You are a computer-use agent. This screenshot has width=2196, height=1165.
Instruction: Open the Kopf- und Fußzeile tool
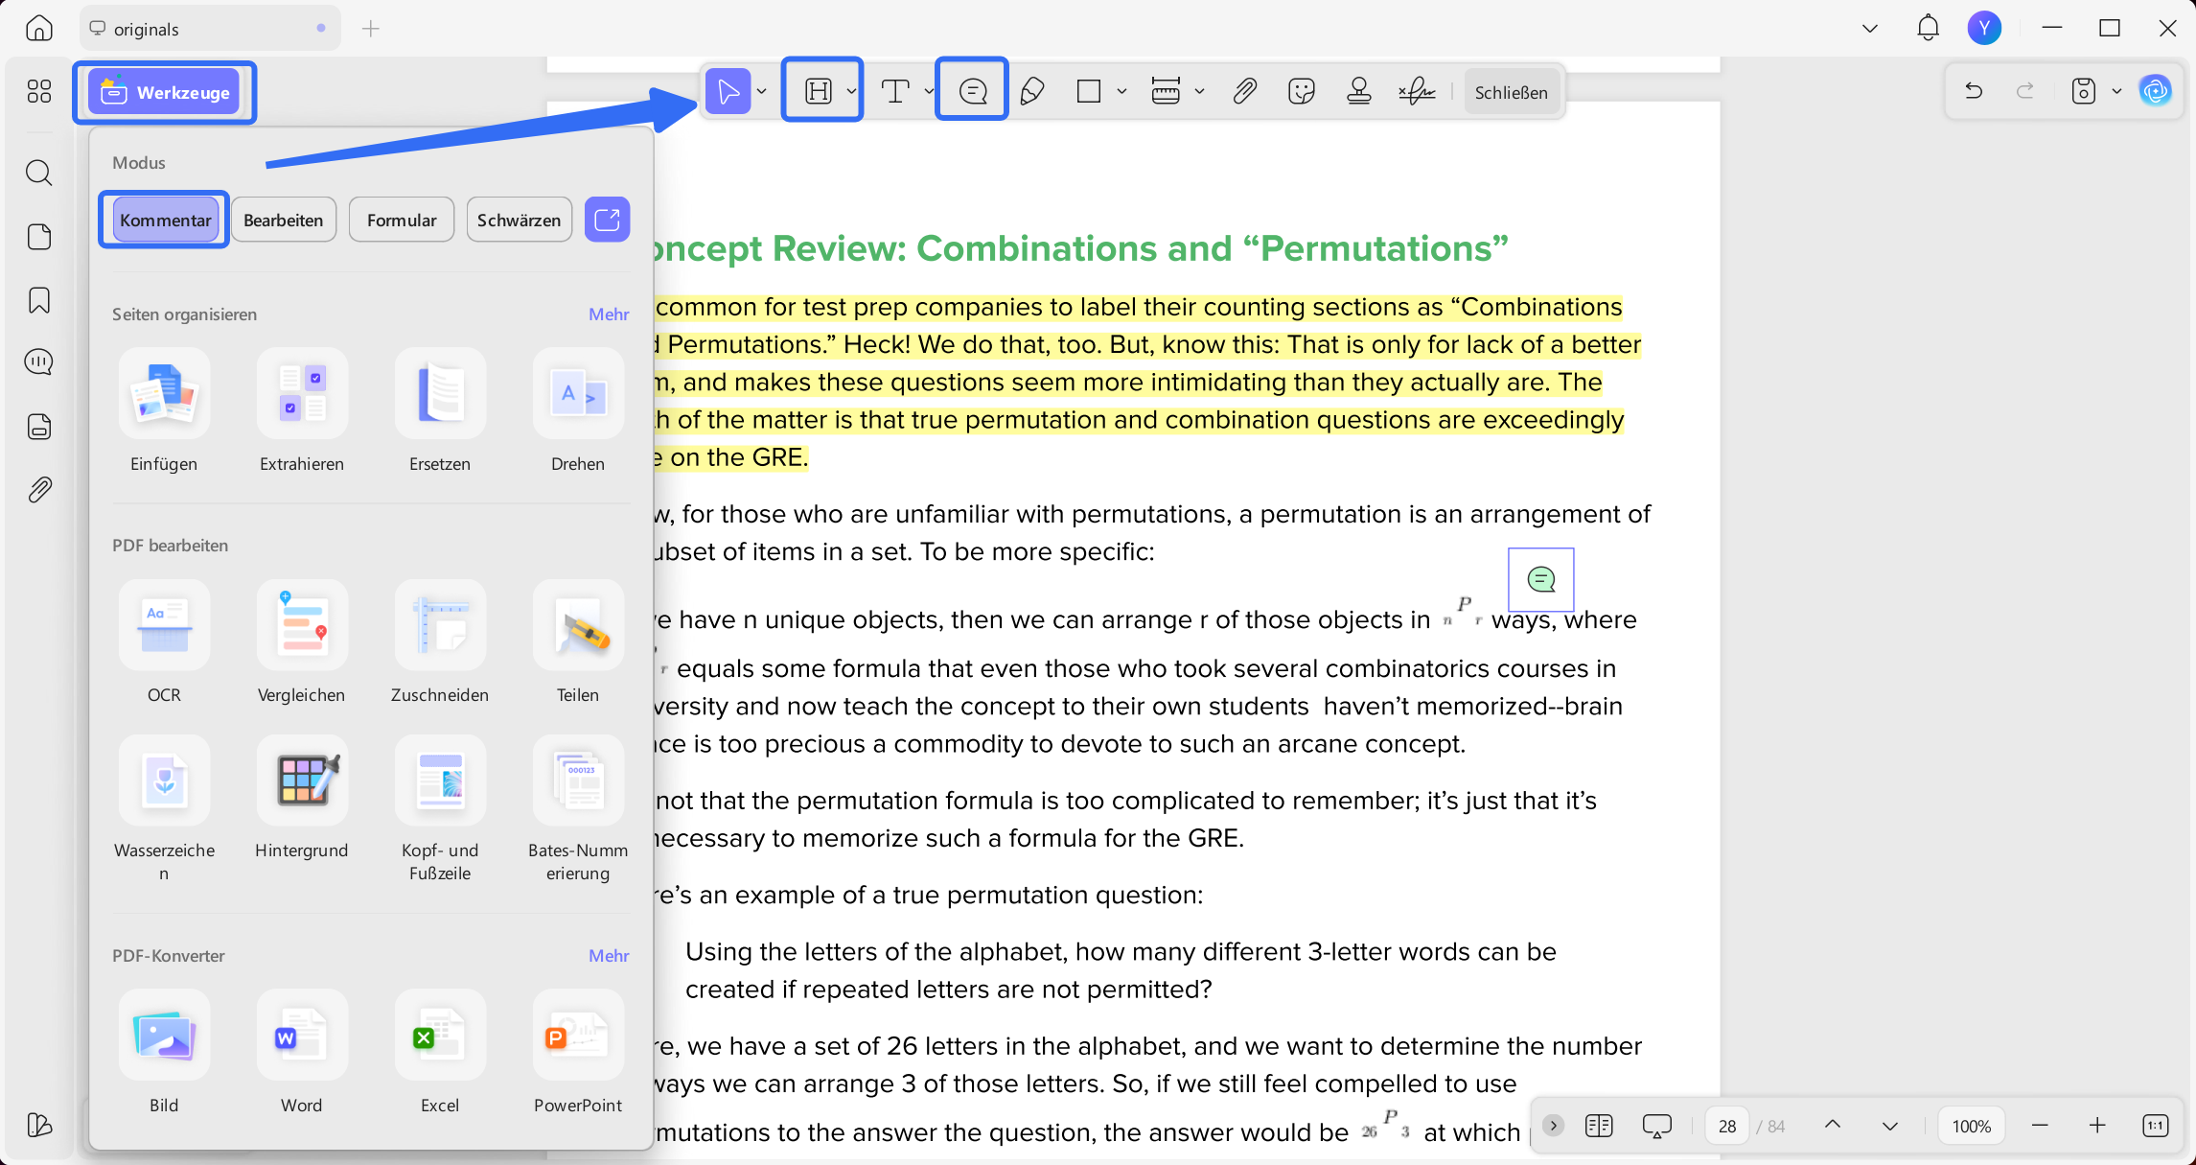click(x=440, y=810)
